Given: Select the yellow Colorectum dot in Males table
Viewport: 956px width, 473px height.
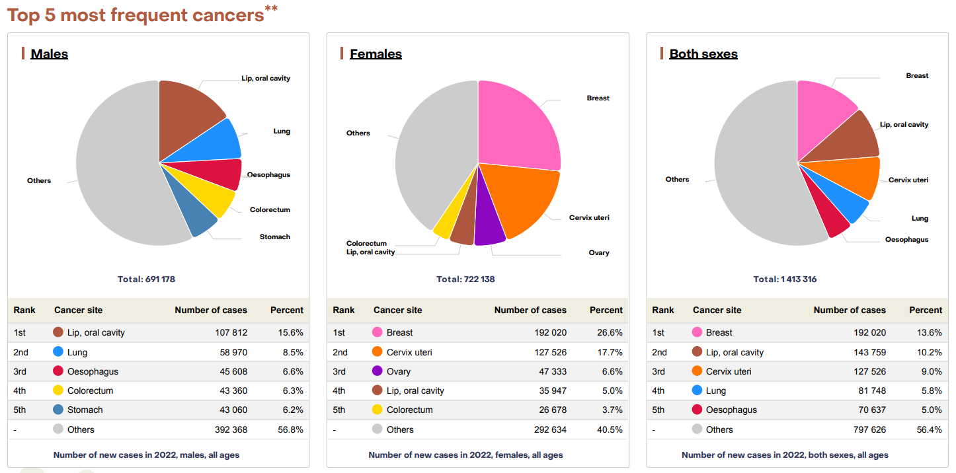Looking at the screenshot, I should pos(58,390).
